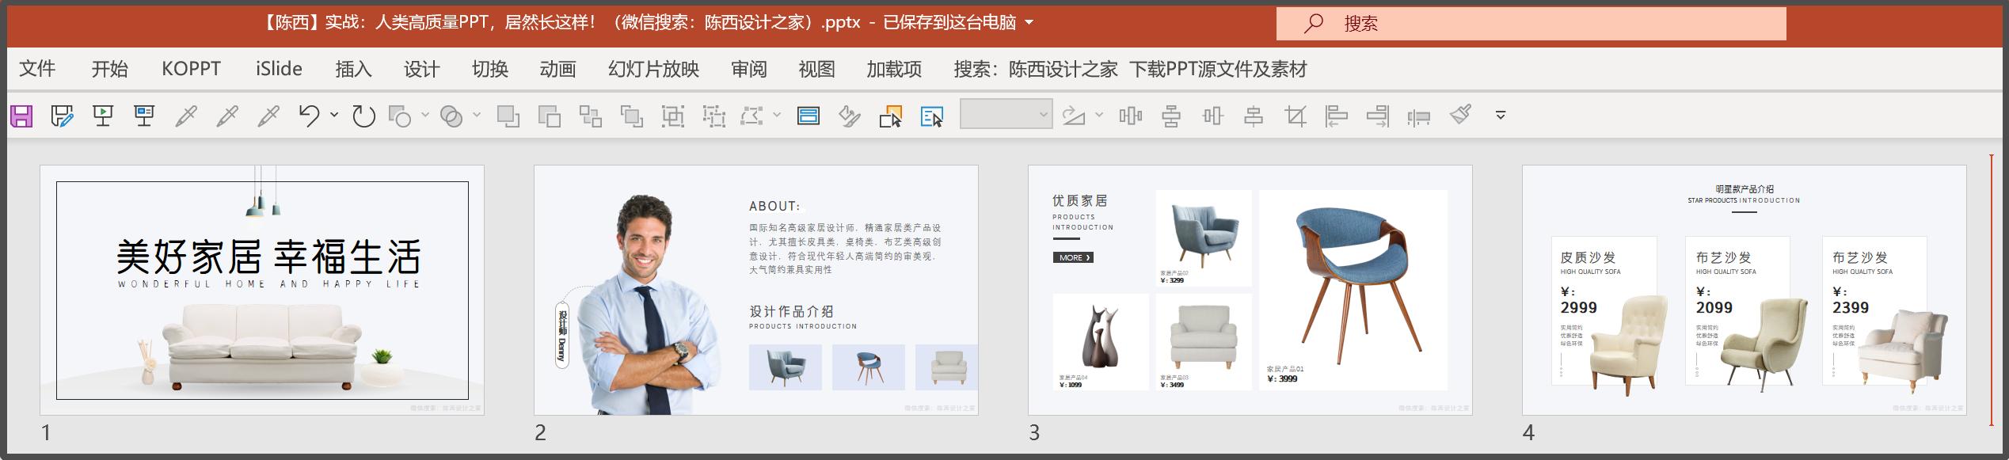This screenshot has height=460, width=2009.
Task: Click the paintbrush format cleaner icon
Action: (x=1460, y=115)
